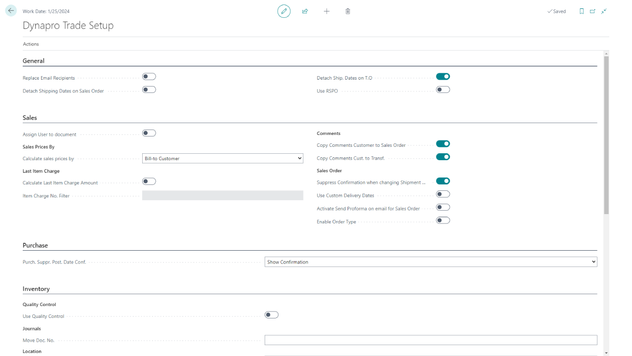Screen dimensions: 632x356
Task: Enable Calculate Last Item Charge Amount
Action: 149,181
